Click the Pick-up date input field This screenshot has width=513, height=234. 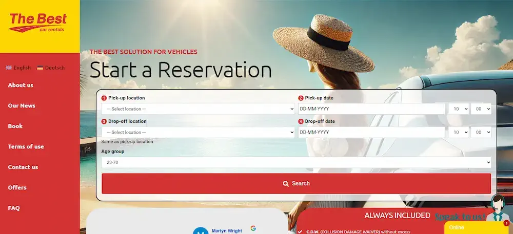pos(371,109)
